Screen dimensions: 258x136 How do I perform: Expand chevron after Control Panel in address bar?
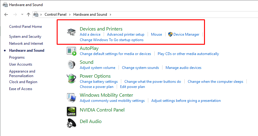(69, 15)
